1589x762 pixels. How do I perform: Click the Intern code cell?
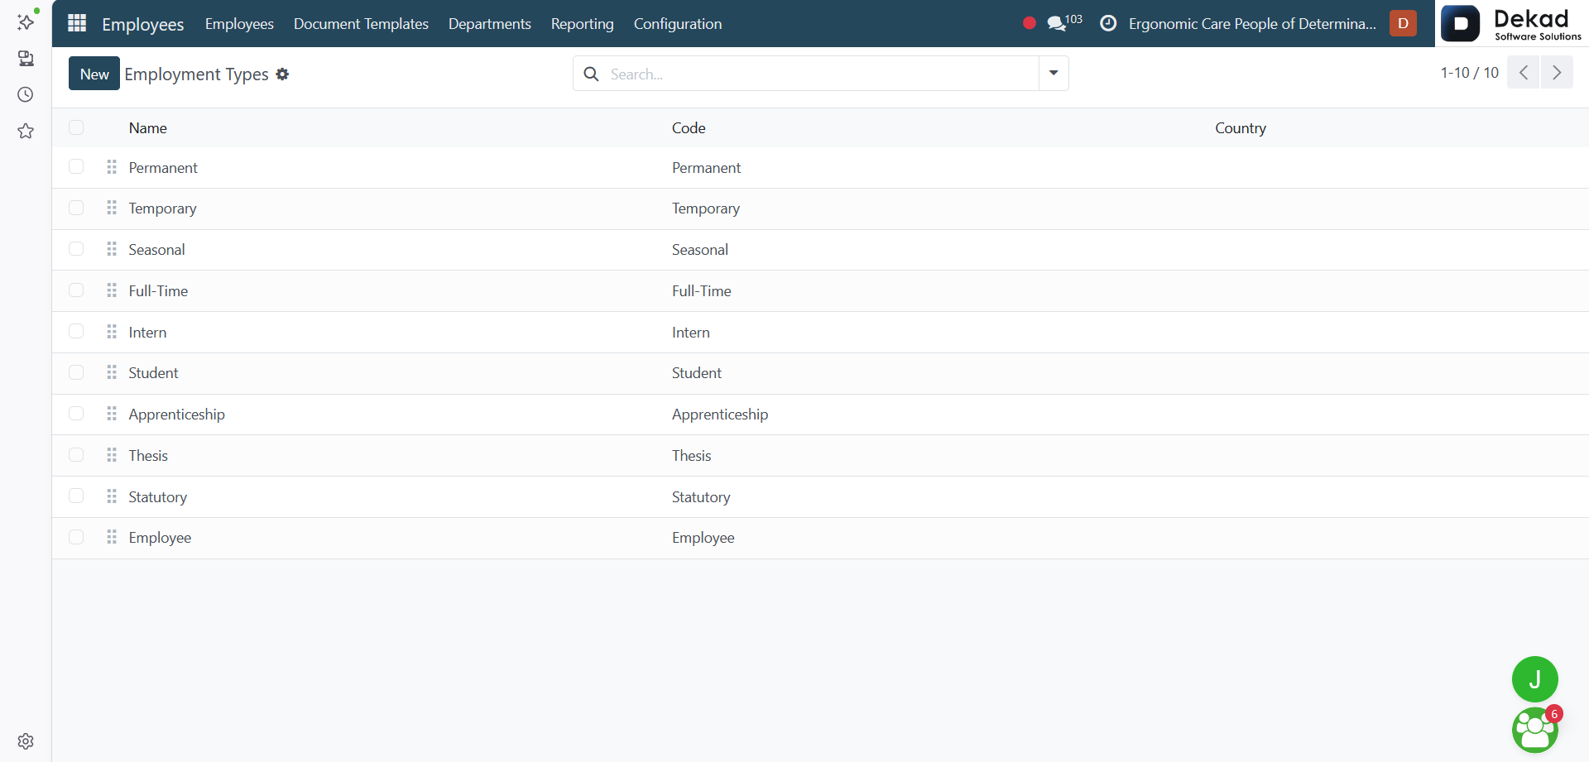tap(691, 333)
